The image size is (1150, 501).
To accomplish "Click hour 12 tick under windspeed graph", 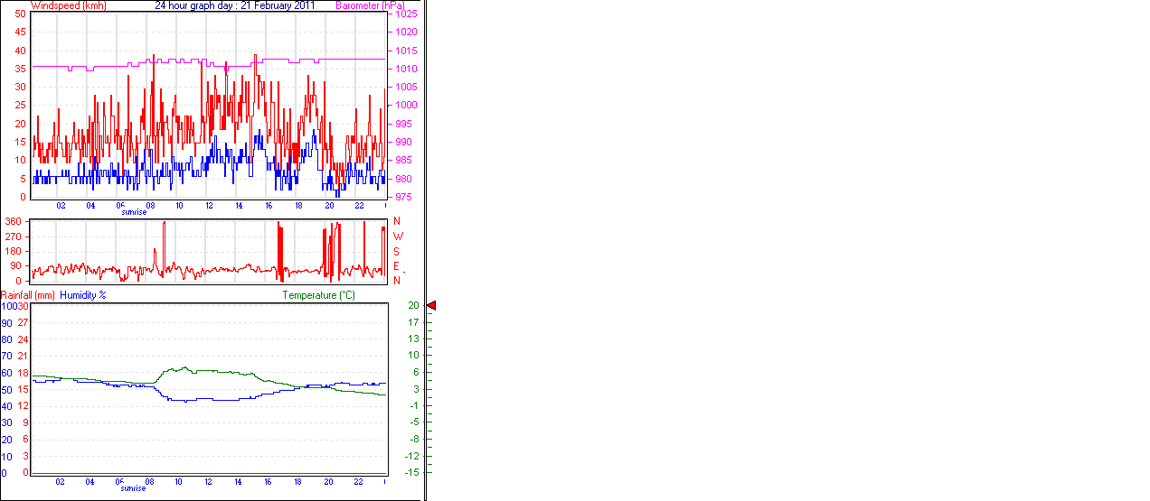I will (209, 206).
